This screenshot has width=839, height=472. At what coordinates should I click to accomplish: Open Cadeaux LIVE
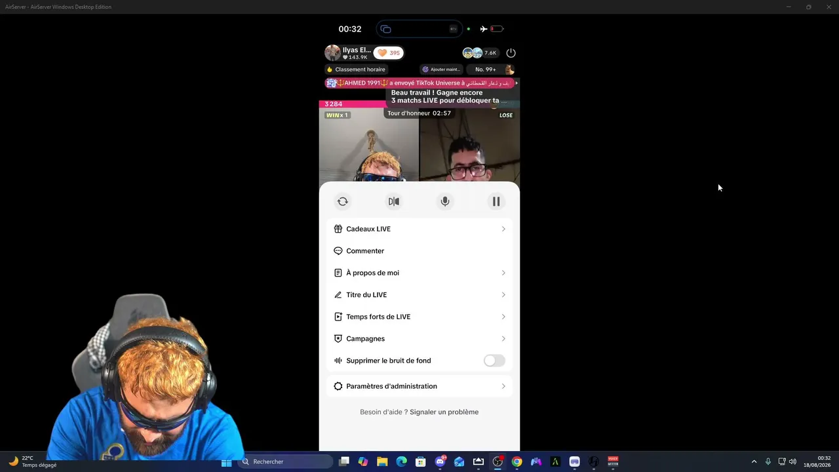[419, 229]
